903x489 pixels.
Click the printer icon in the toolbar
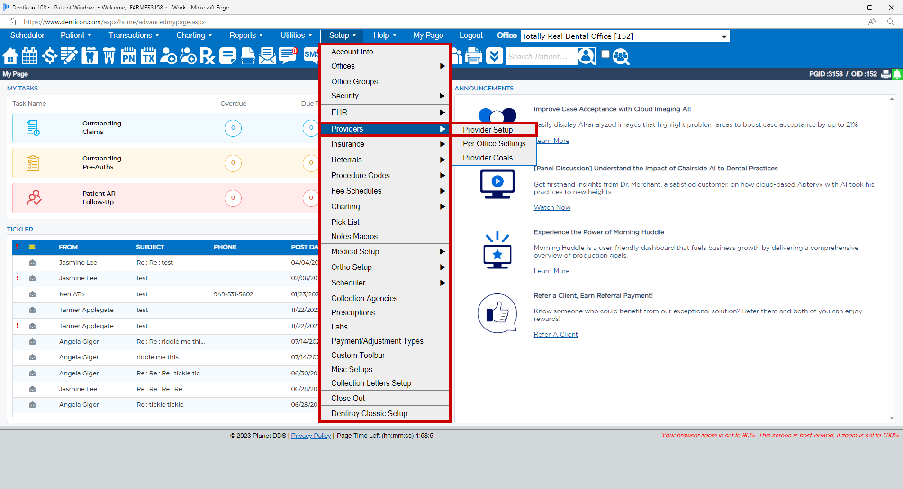click(x=473, y=56)
